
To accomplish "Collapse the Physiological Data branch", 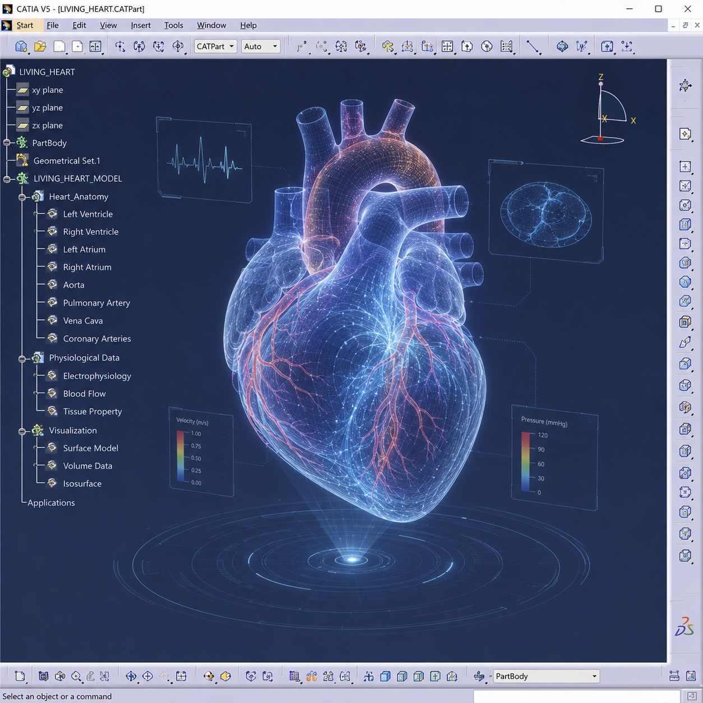I will pyautogui.click(x=22, y=358).
